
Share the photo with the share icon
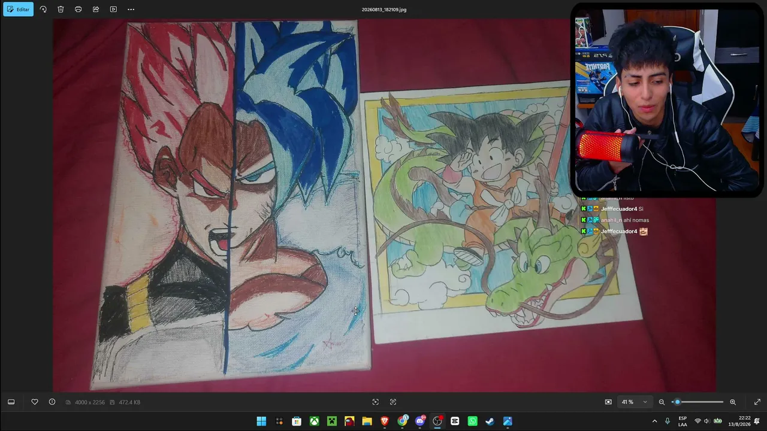(96, 10)
